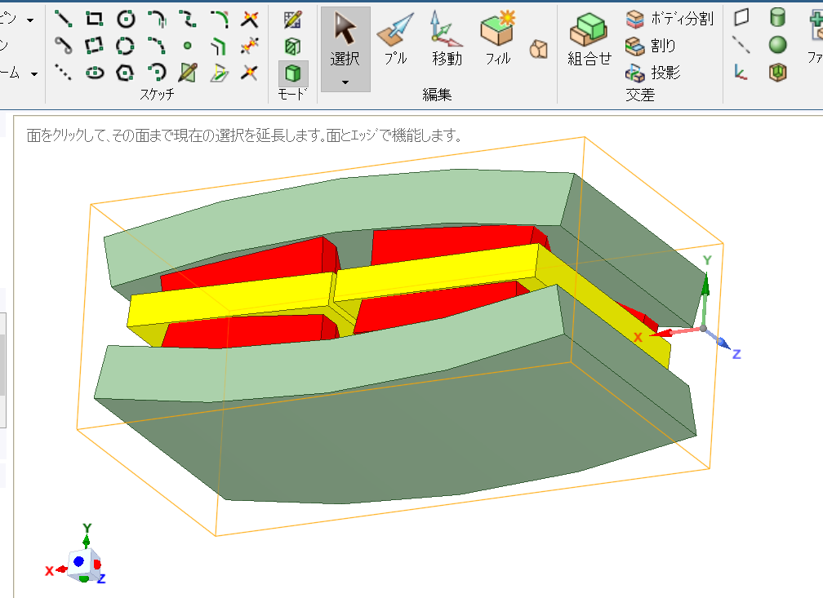The height and width of the screenshot is (598, 823).
Task: Select the Sweep Arc sketch tool
Action: (x=157, y=46)
